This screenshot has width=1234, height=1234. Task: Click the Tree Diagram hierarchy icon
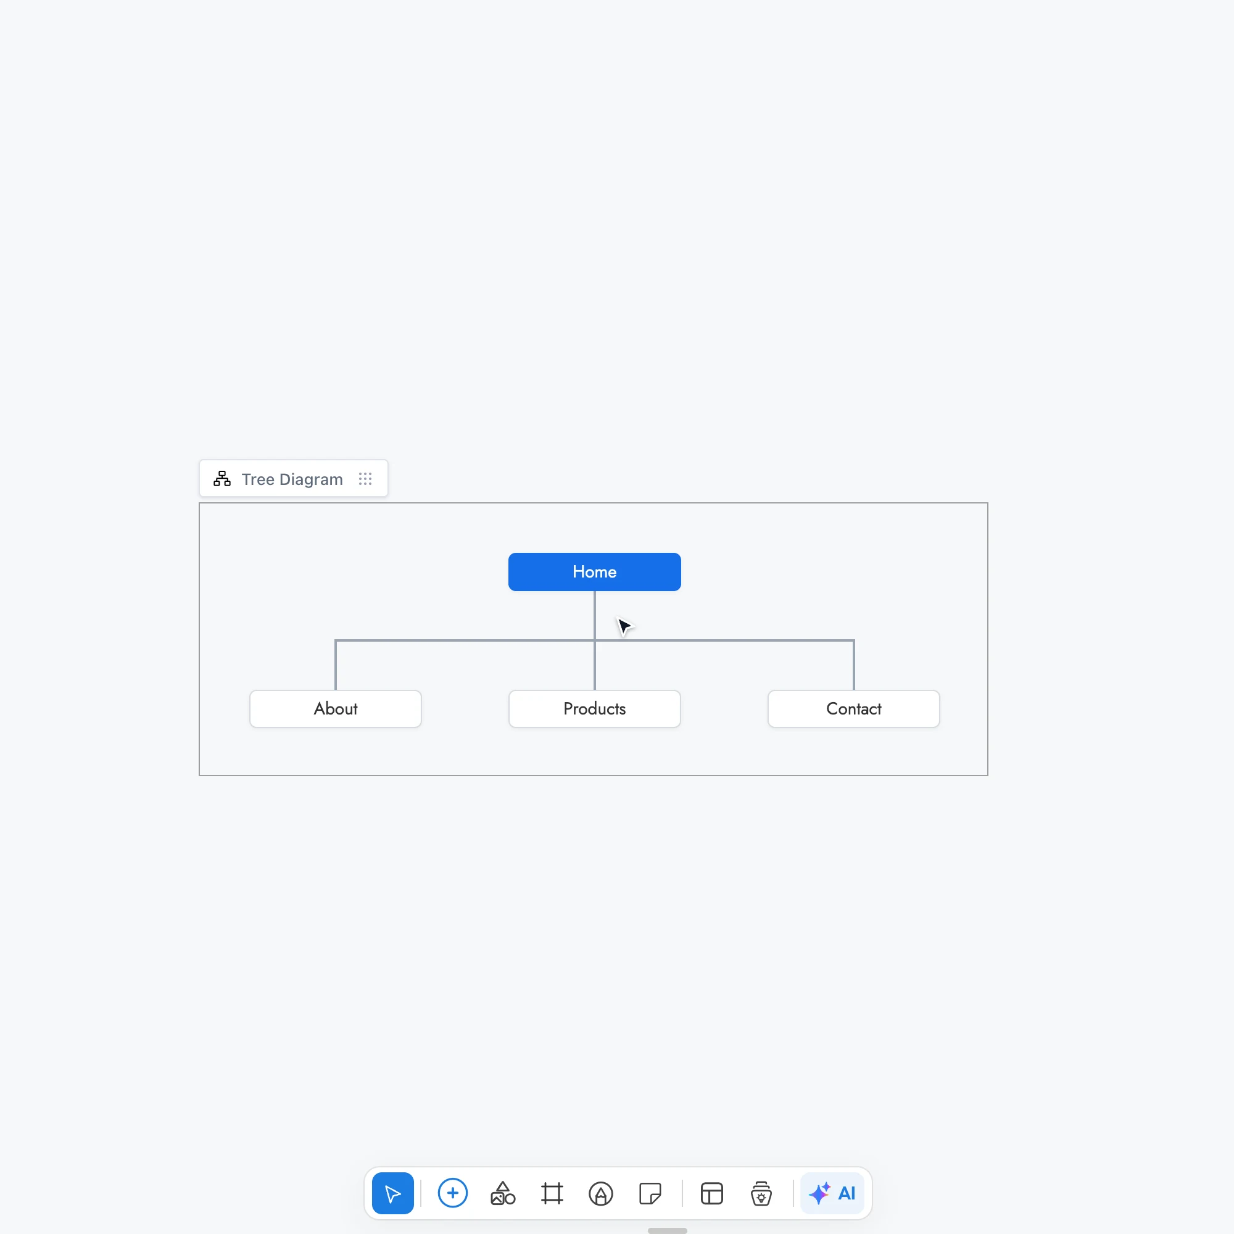pyautogui.click(x=222, y=478)
